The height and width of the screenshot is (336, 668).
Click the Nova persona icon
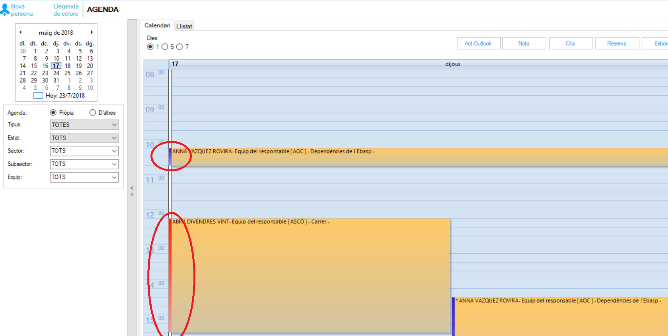point(5,10)
